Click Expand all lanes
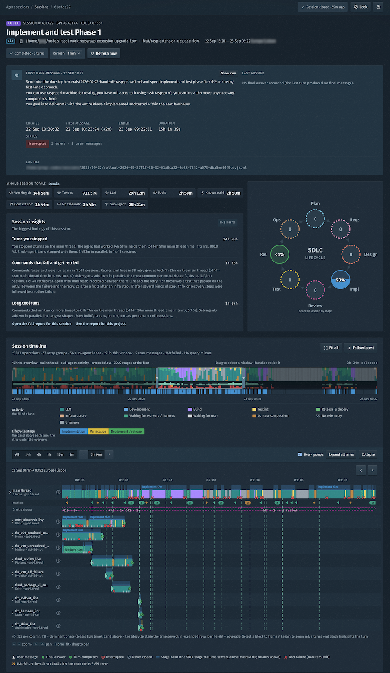The width and height of the screenshot is (390, 673). [x=341, y=454]
